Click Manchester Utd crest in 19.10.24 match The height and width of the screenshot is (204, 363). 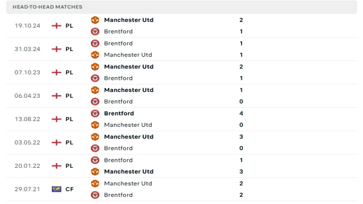click(95, 20)
